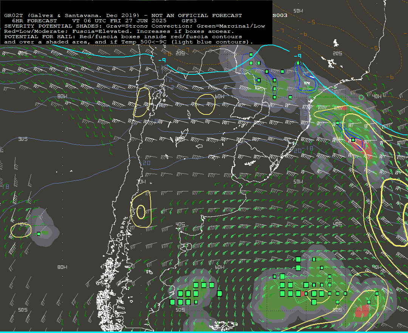408x333 pixels.
Task: Select the 50W label off the Uruguay coast
Action: point(298,182)
